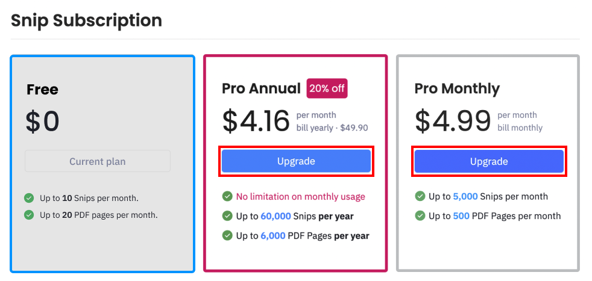This screenshot has height=281, width=592.
Task: Click green check beside No limitation text
Action: click(227, 196)
